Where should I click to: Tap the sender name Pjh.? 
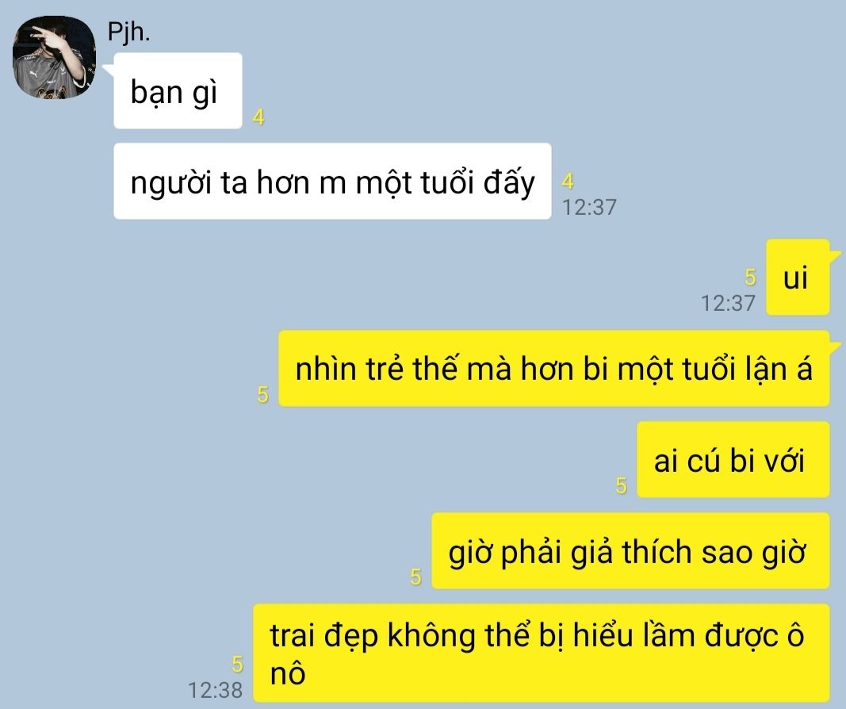[128, 32]
